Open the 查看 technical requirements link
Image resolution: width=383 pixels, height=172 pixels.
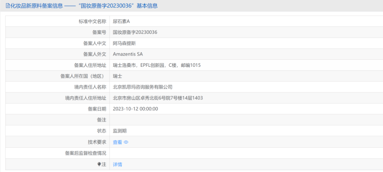click(x=117, y=142)
